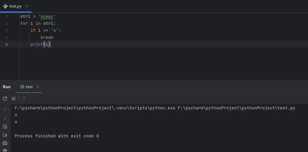Image resolution: width=308 pixels, height=152 pixels.
Task: Select the test.py editor tab
Action: click(x=15, y=6)
